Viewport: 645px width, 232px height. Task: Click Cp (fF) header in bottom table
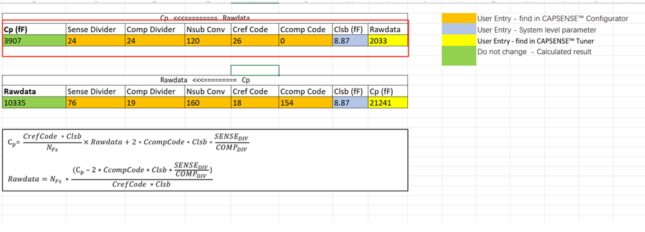click(388, 91)
